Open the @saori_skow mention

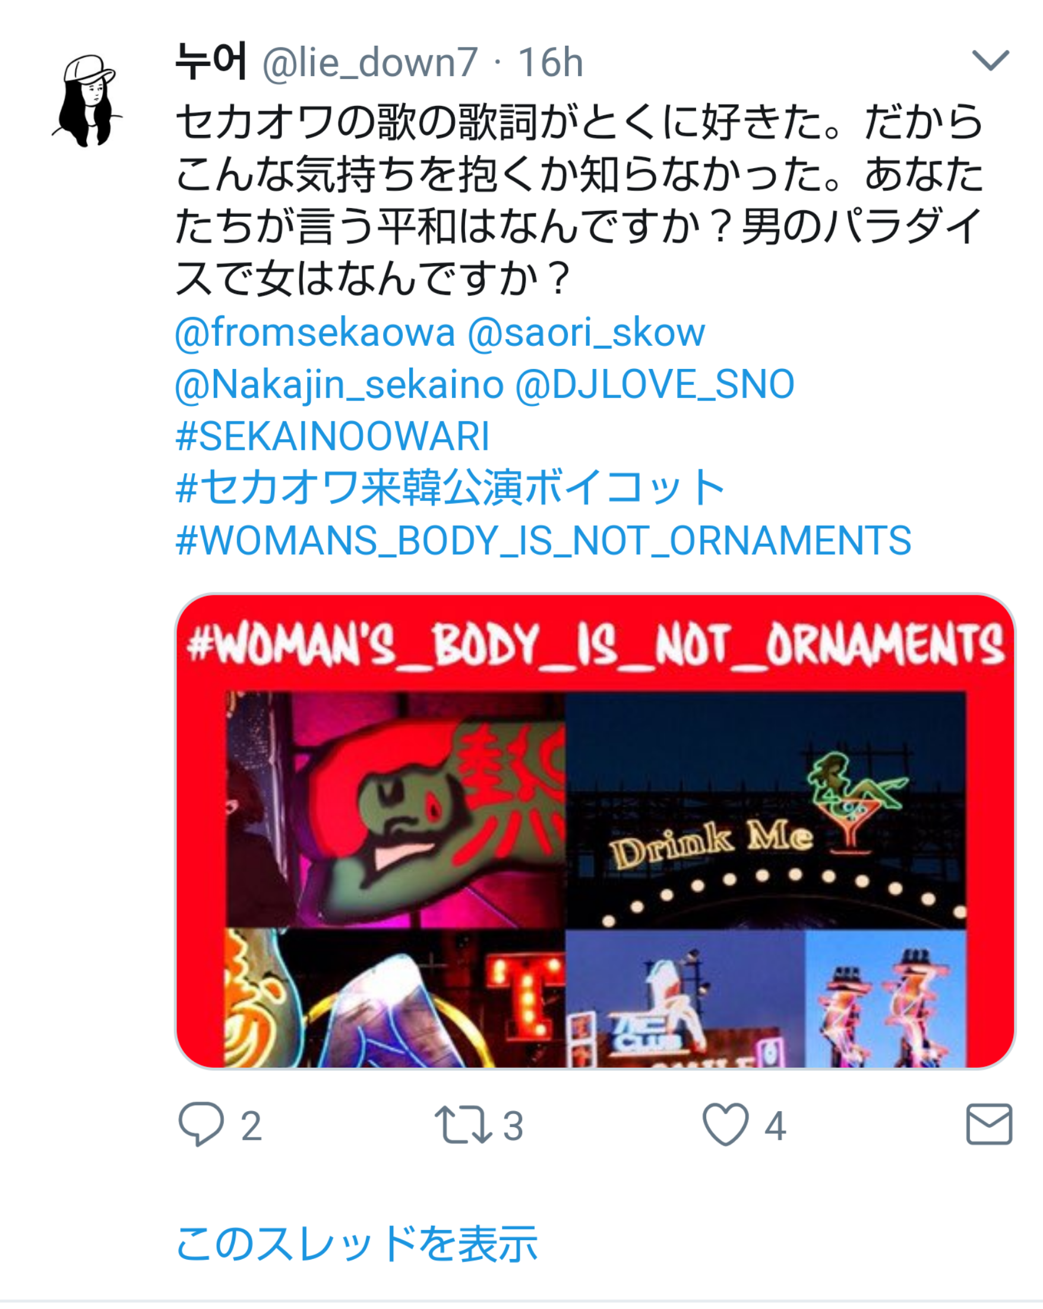(x=586, y=333)
